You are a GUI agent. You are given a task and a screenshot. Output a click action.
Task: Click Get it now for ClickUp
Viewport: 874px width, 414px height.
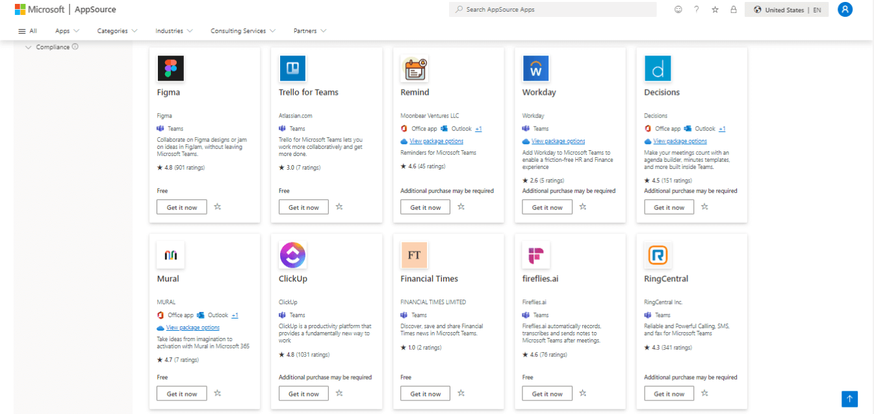click(303, 394)
